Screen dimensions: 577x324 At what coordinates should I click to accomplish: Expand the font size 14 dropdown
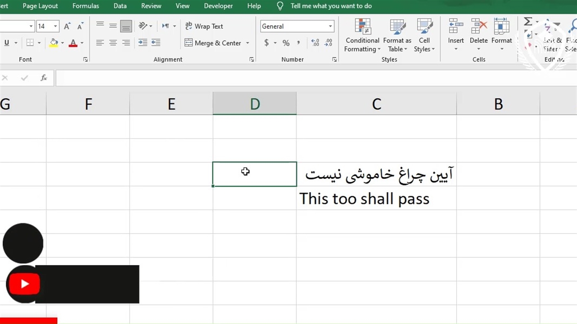pyautogui.click(x=55, y=26)
